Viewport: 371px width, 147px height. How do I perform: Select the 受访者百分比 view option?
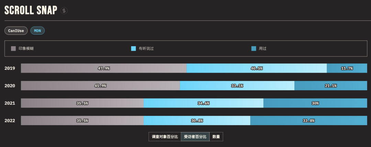(195, 137)
